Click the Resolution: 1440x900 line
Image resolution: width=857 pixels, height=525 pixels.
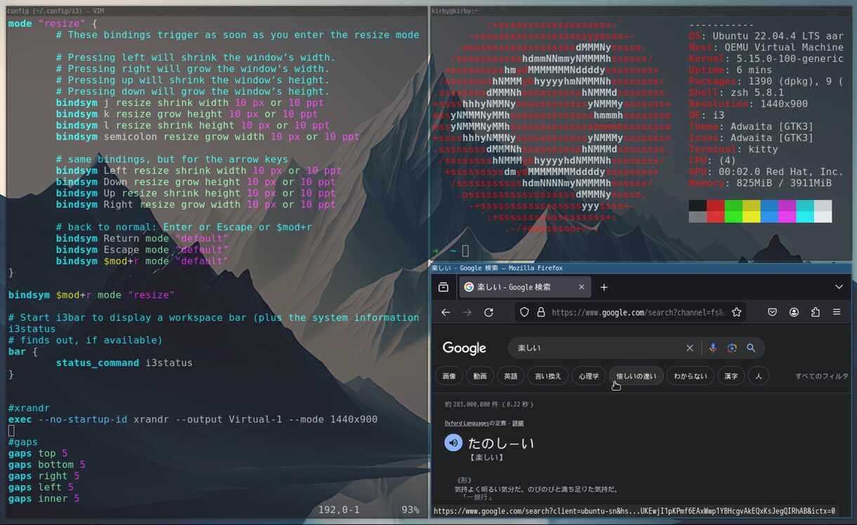click(748, 104)
